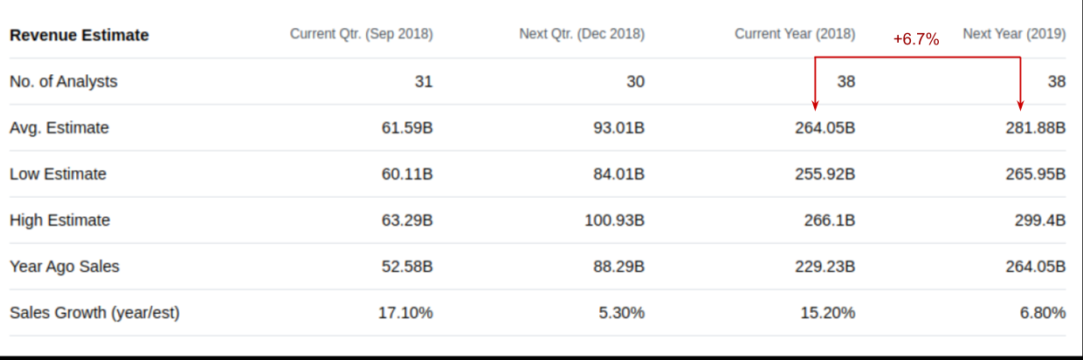This screenshot has height=360, width=1083.
Task: Click the 61.59B average estimate value
Action: pyautogui.click(x=407, y=128)
